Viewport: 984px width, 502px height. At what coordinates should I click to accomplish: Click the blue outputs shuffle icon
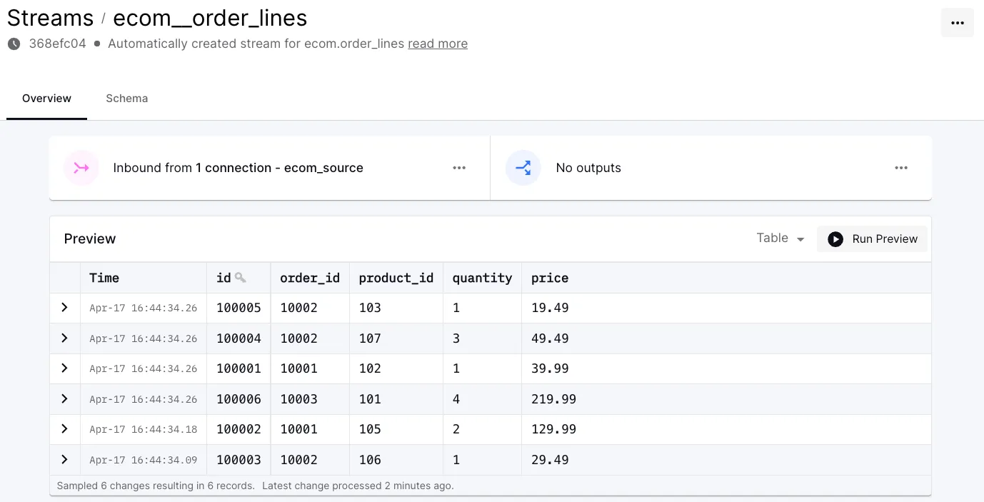(x=523, y=168)
